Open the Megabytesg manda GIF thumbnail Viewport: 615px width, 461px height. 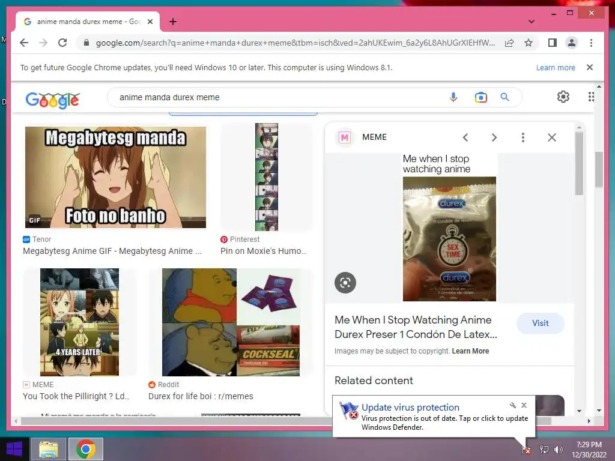115,177
